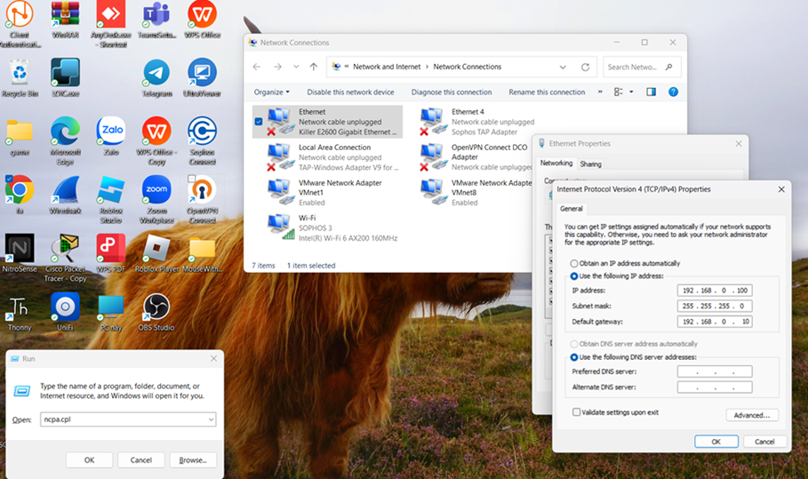Show the preview pane icon
Viewport: 808px width, 479px height.
[x=651, y=92]
